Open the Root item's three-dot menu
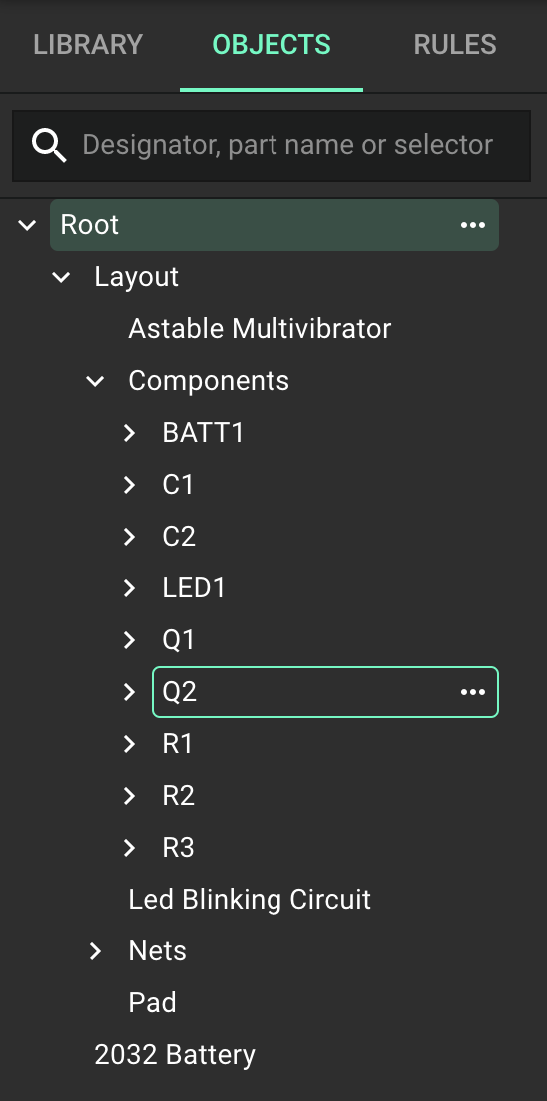Screen dimensions: 547x1101 pyautogui.click(x=472, y=225)
